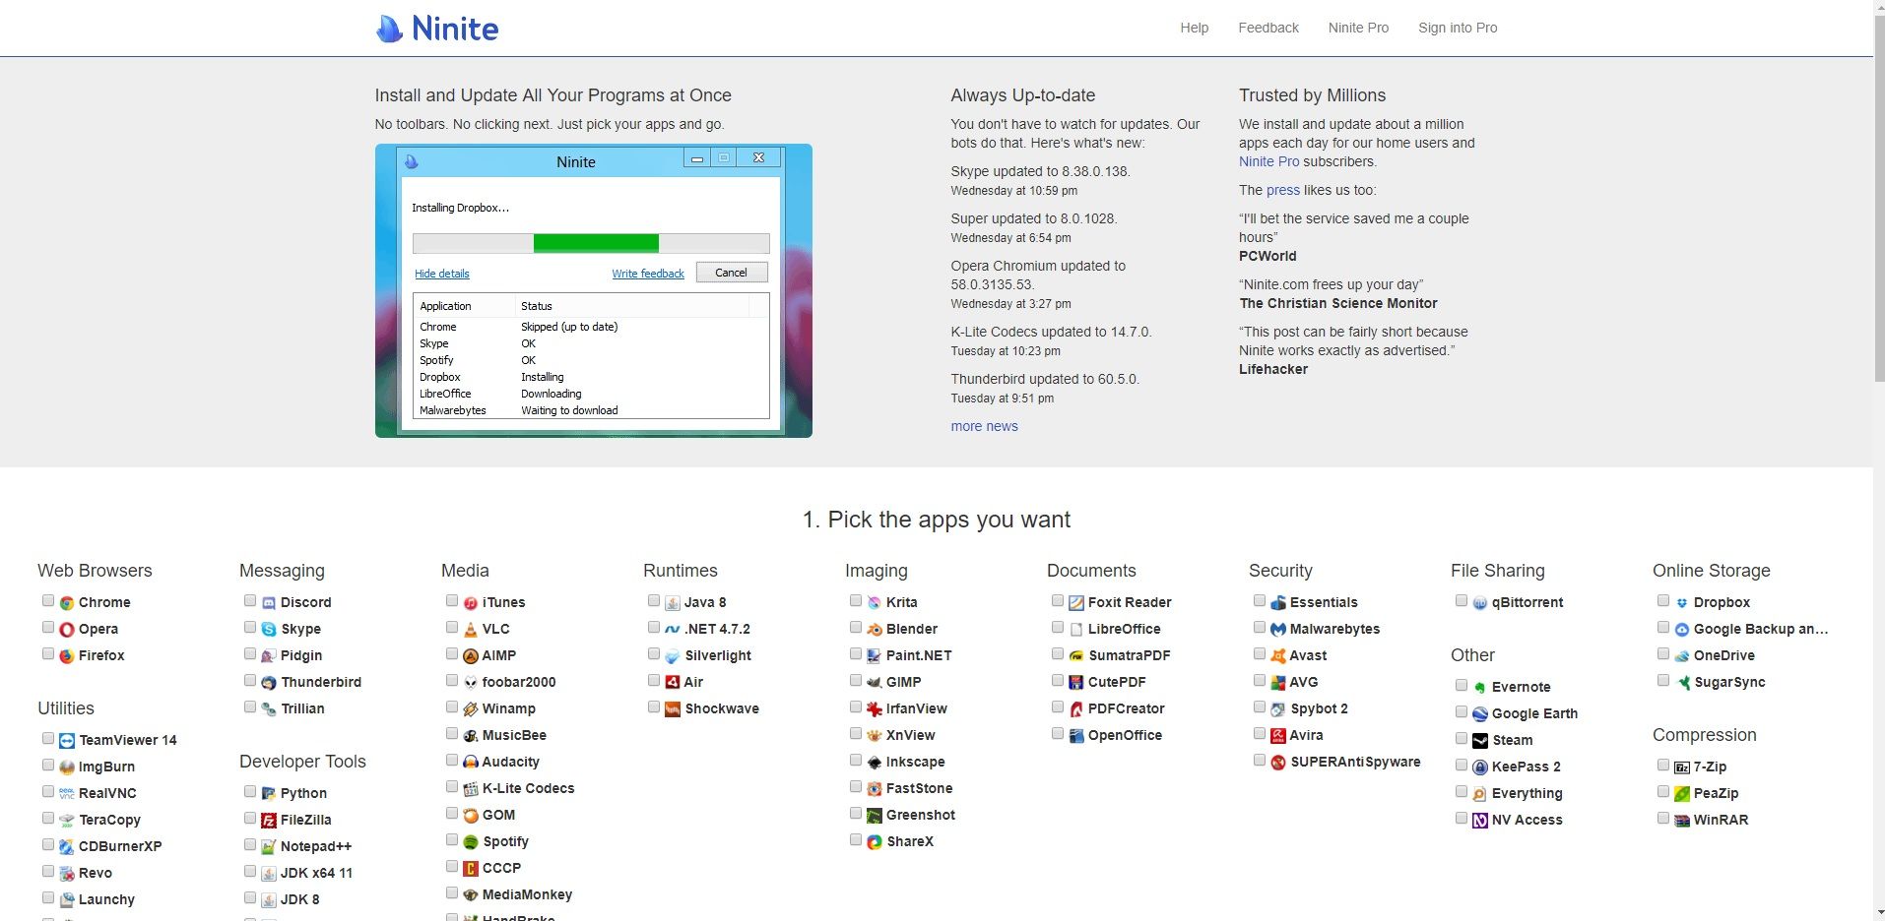Viewport: 1885px width, 921px height.
Task: Enable the SumatraPDF checkbox
Action: (x=1058, y=653)
